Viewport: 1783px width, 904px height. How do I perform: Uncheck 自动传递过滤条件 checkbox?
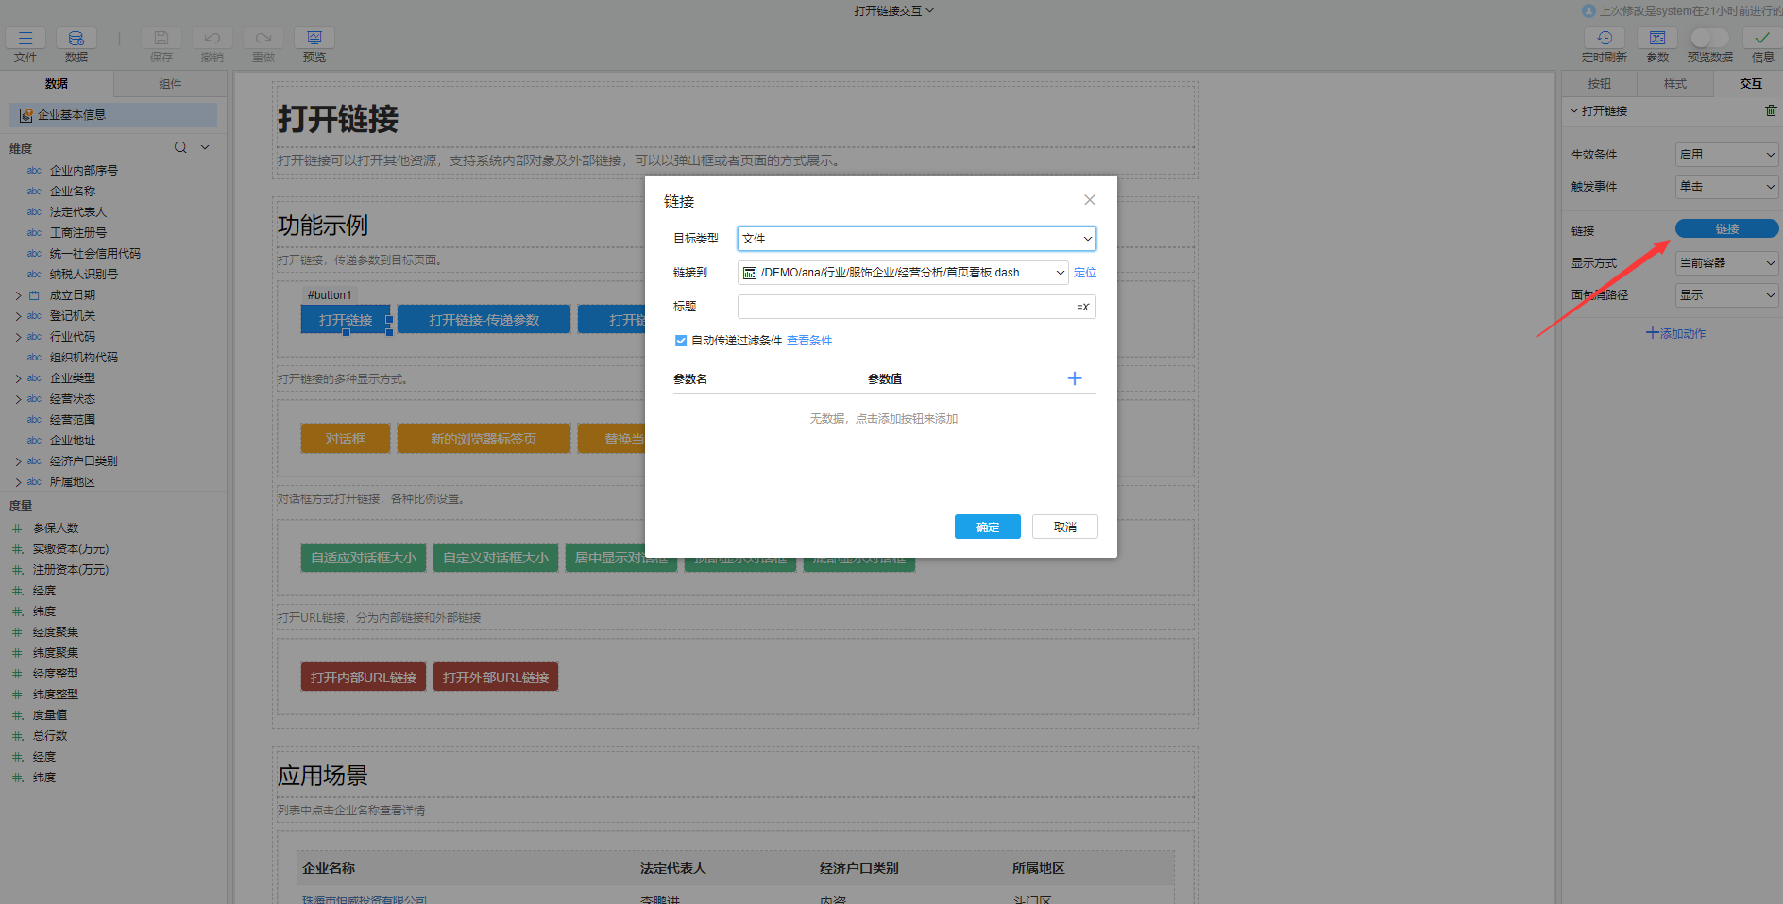pyautogui.click(x=681, y=341)
